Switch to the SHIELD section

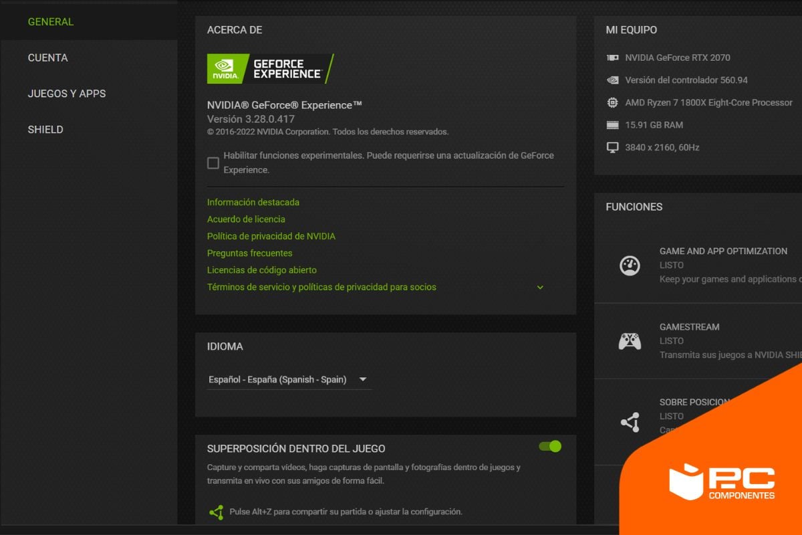click(x=45, y=130)
